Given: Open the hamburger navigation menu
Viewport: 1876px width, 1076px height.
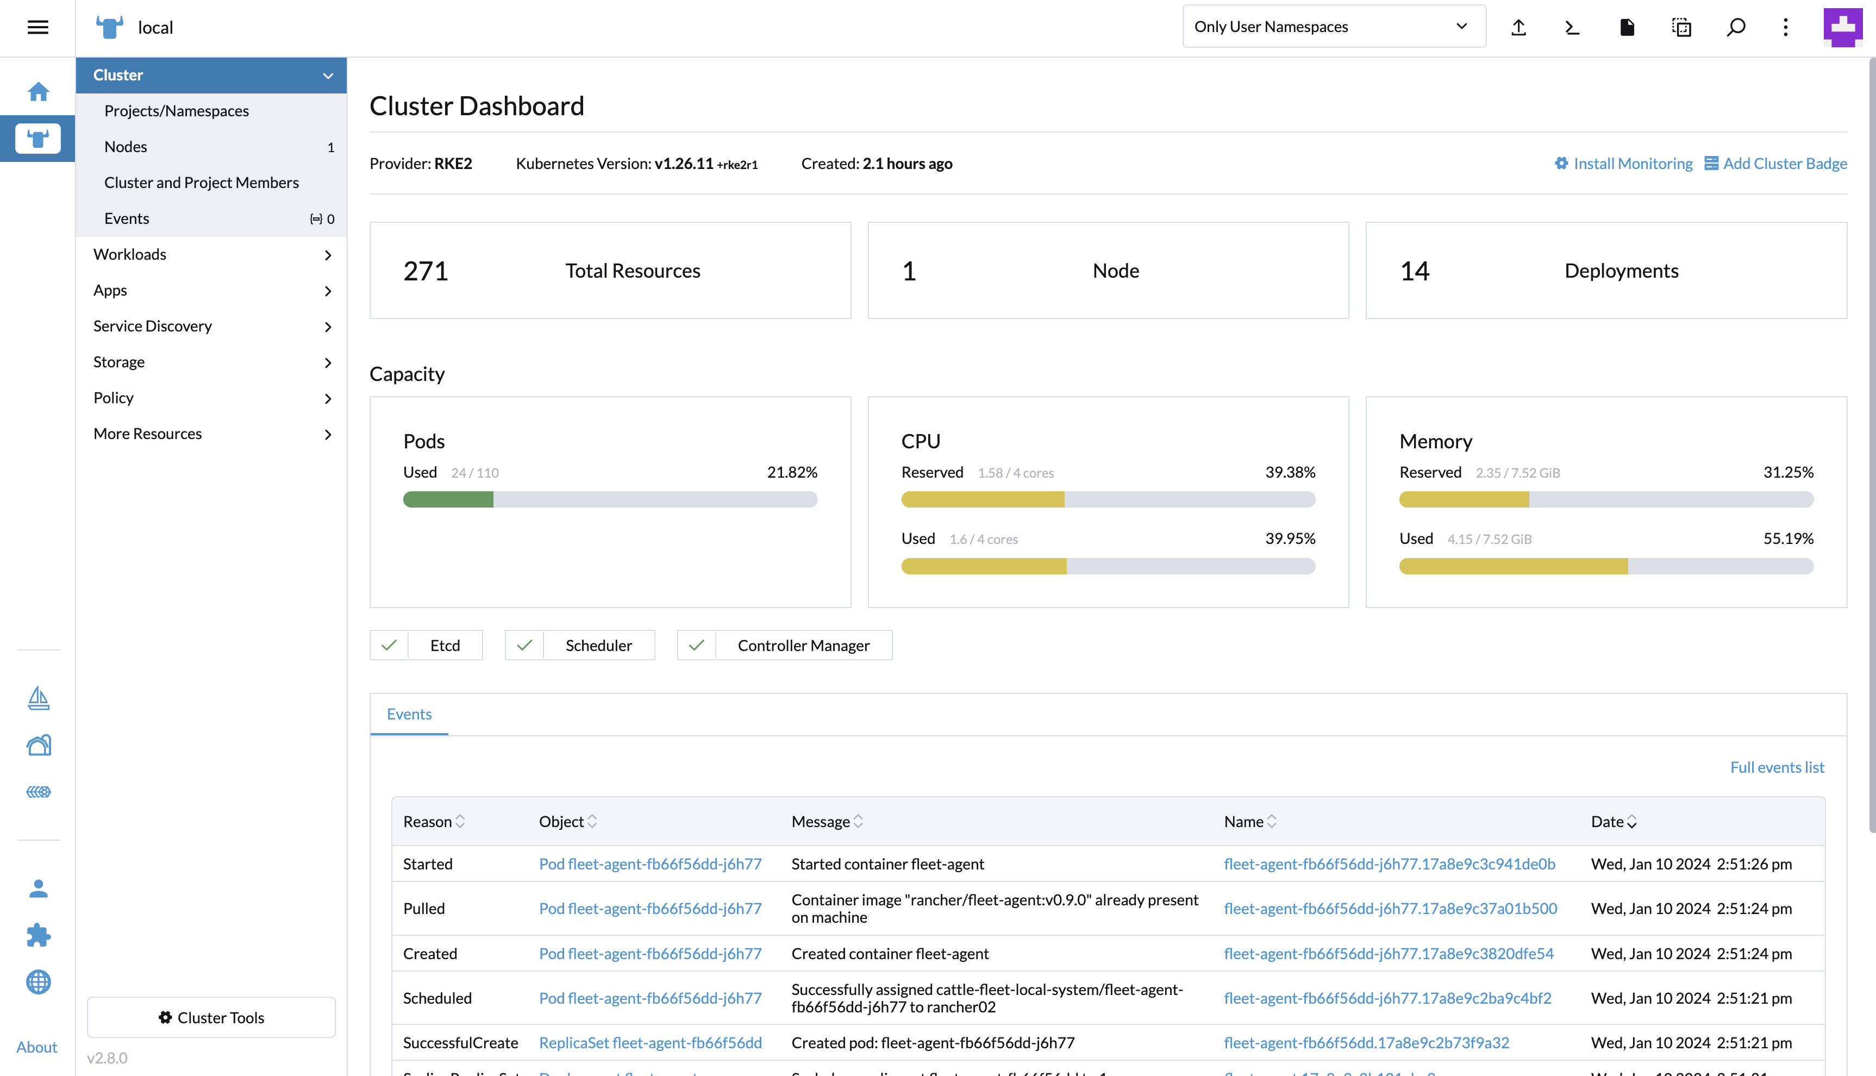Looking at the screenshot, I should click(37, 27).
